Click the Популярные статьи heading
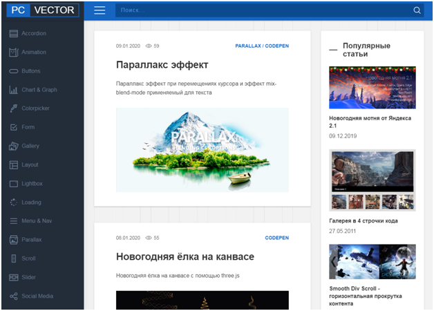Viewport: 434px width, 311px height. (x=366, y=50)
